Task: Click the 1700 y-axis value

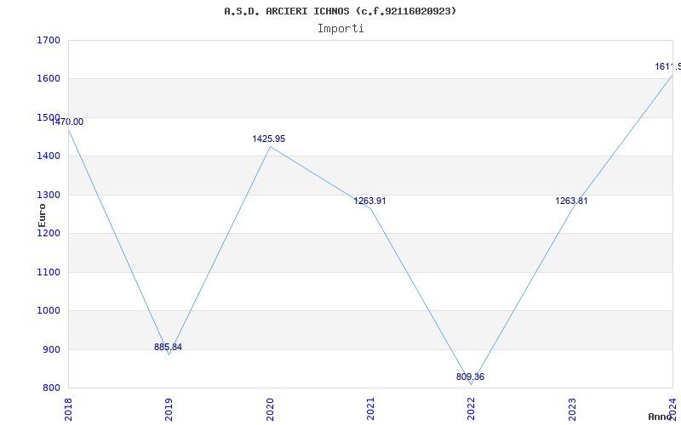Action: (x=49, y=40)
